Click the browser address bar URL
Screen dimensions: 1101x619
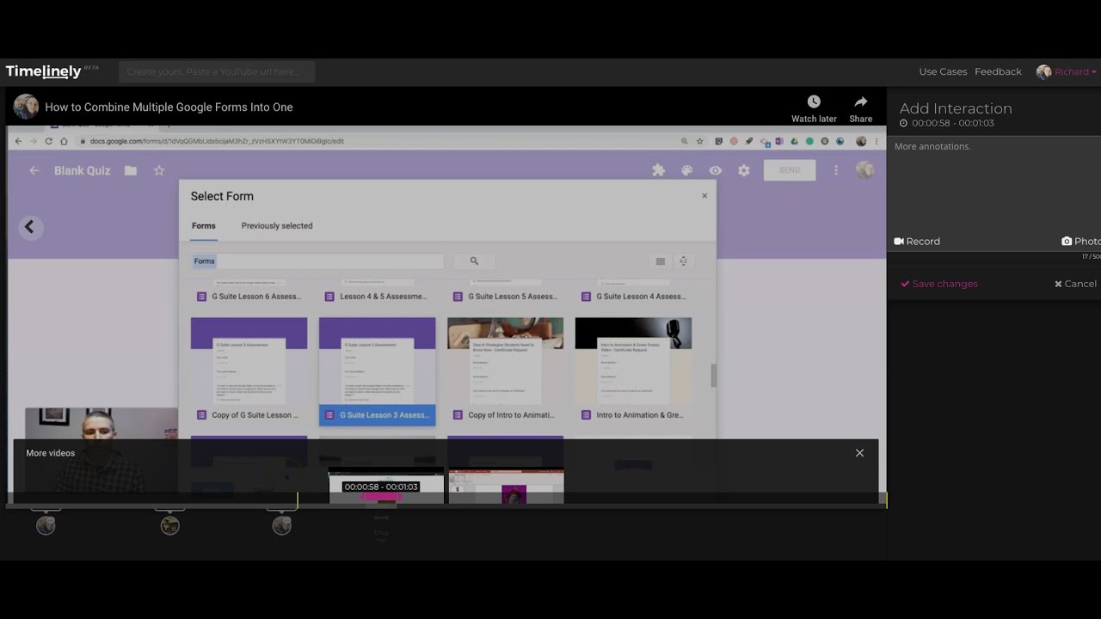[218, 141]
